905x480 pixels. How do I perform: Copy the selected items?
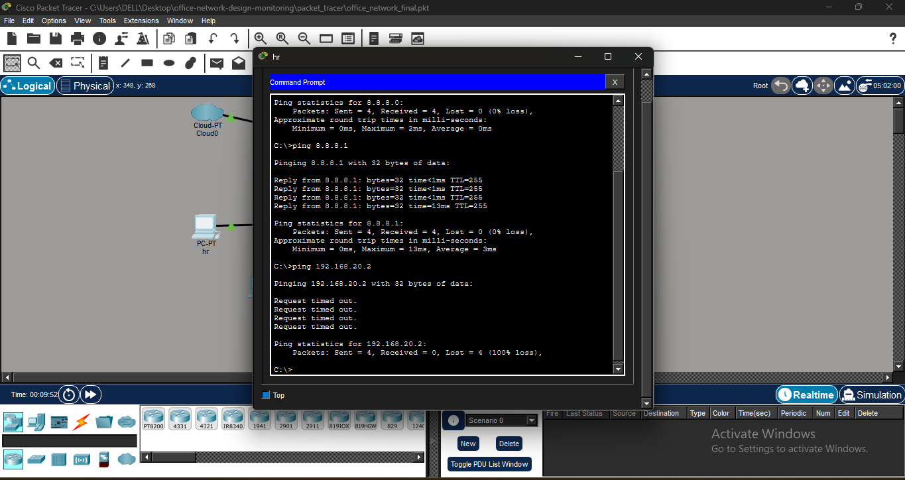169,38
